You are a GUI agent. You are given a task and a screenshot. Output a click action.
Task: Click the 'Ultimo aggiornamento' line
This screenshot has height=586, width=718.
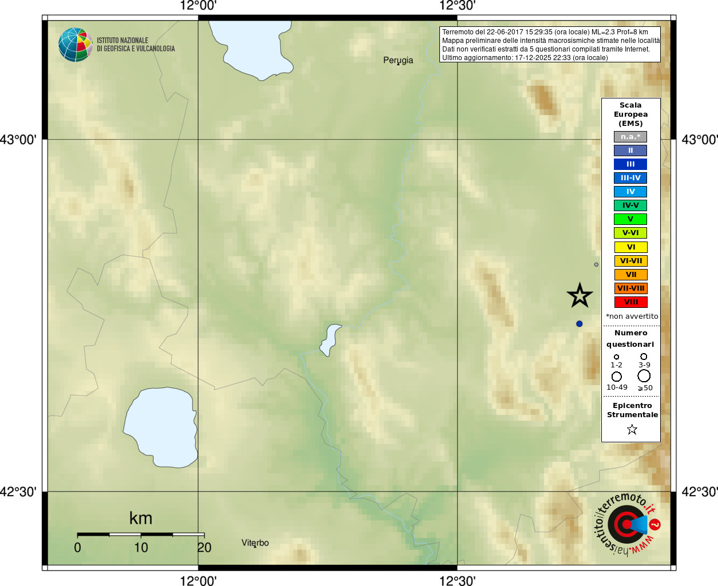(525, 58)
